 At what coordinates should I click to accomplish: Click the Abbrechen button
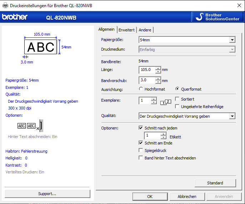pyautogui.click(x=187, y=197)
